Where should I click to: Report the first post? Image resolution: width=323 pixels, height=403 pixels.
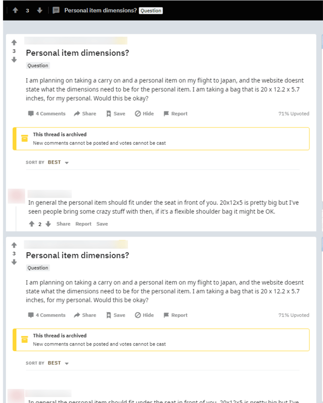176,114
